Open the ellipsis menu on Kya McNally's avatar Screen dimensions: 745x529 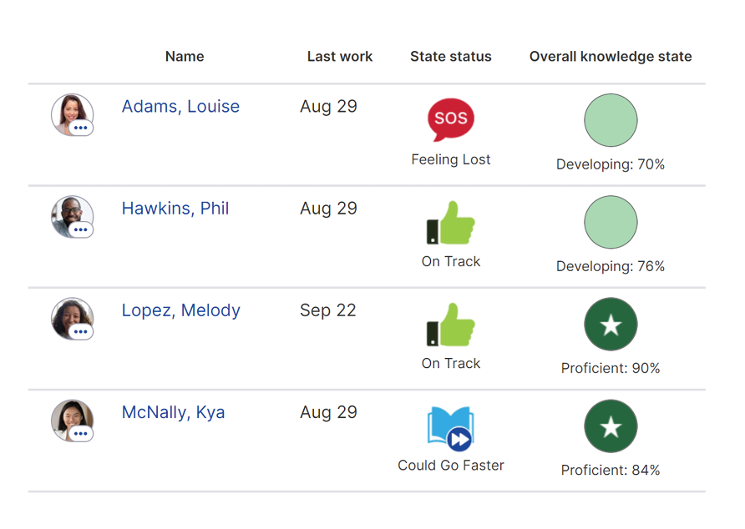click(x=79, y=434)
